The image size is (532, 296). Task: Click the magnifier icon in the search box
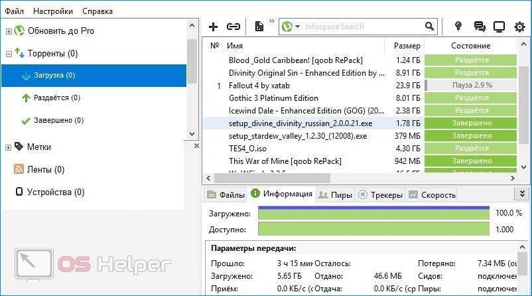pyautogui.click(x=430, y=27)
